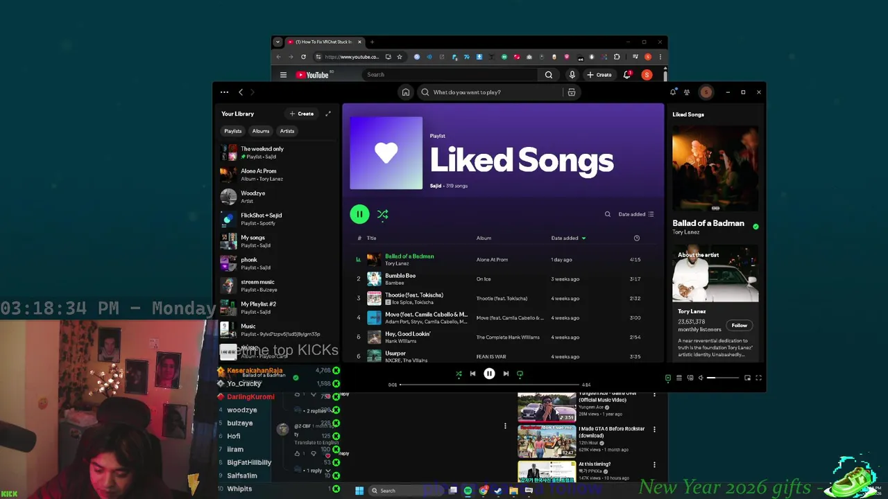Image resolution: width=888 pixels, height=499 pixels.
Task: Expand Your Library to full view
Action: point(328,114)
